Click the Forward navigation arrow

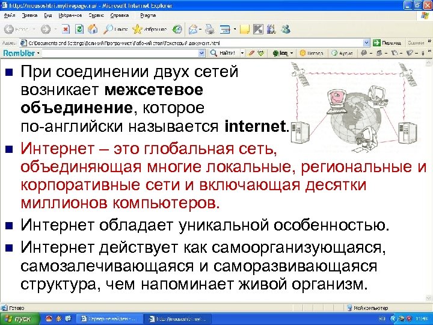click(x=46, y=29)
